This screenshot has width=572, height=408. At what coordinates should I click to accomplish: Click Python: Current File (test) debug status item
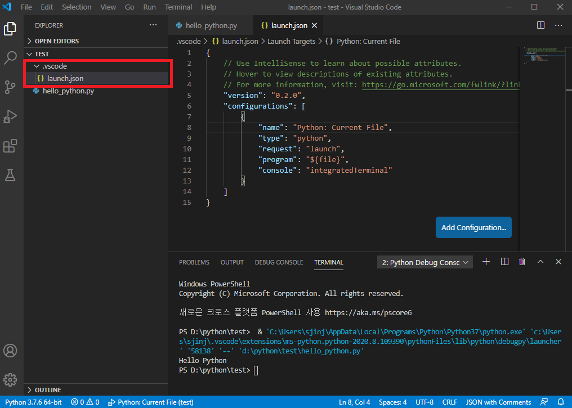[151, 402]
